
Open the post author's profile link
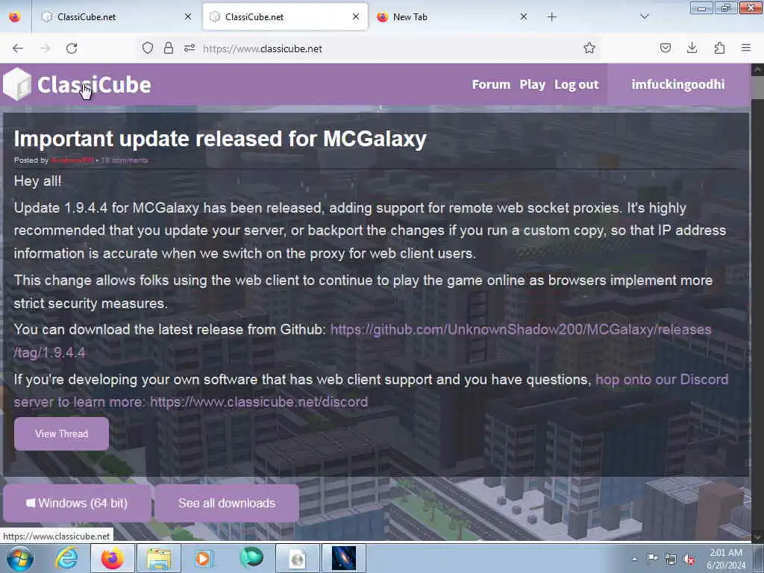click(x=72, y=160)
